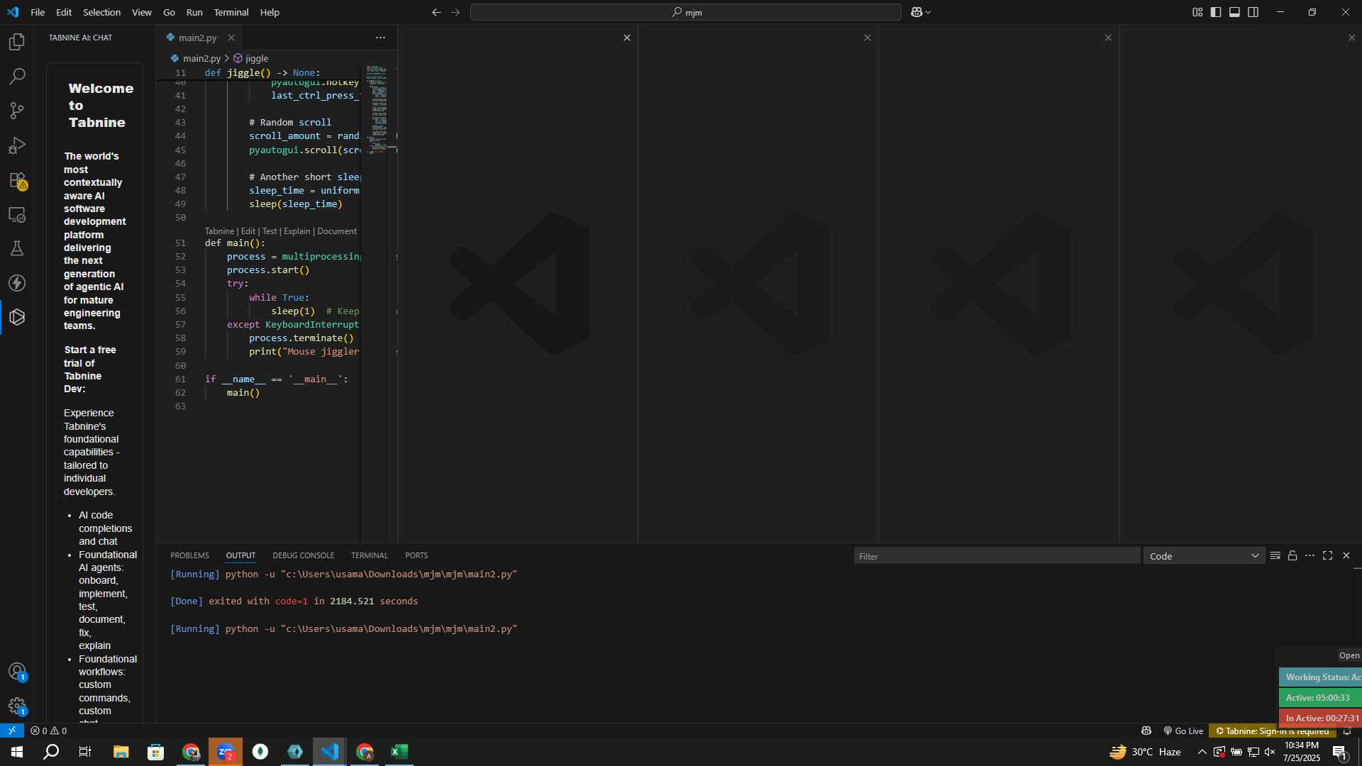Open Zoom from the taskbar
1362x766 pixels.
pos(226,752)
